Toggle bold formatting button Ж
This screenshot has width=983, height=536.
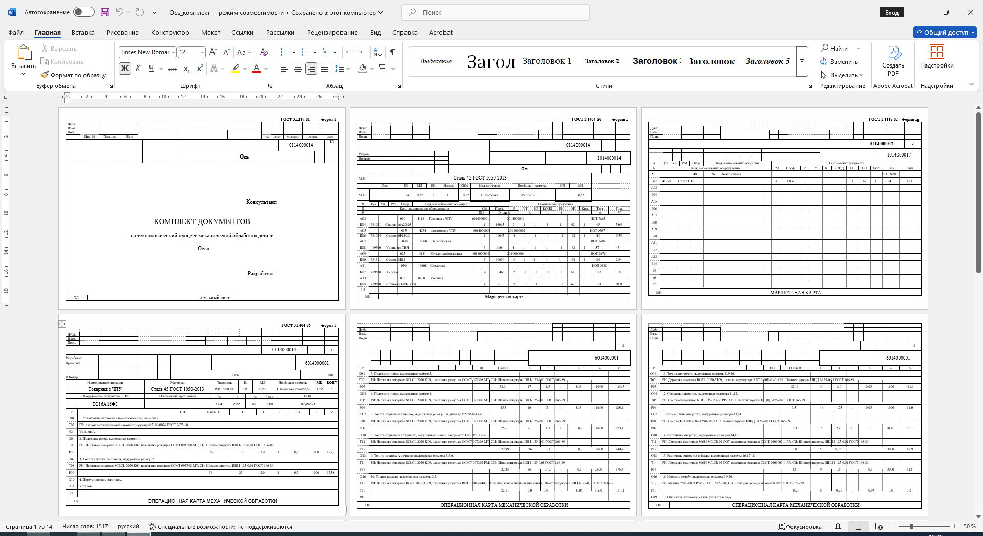(125, 69)
